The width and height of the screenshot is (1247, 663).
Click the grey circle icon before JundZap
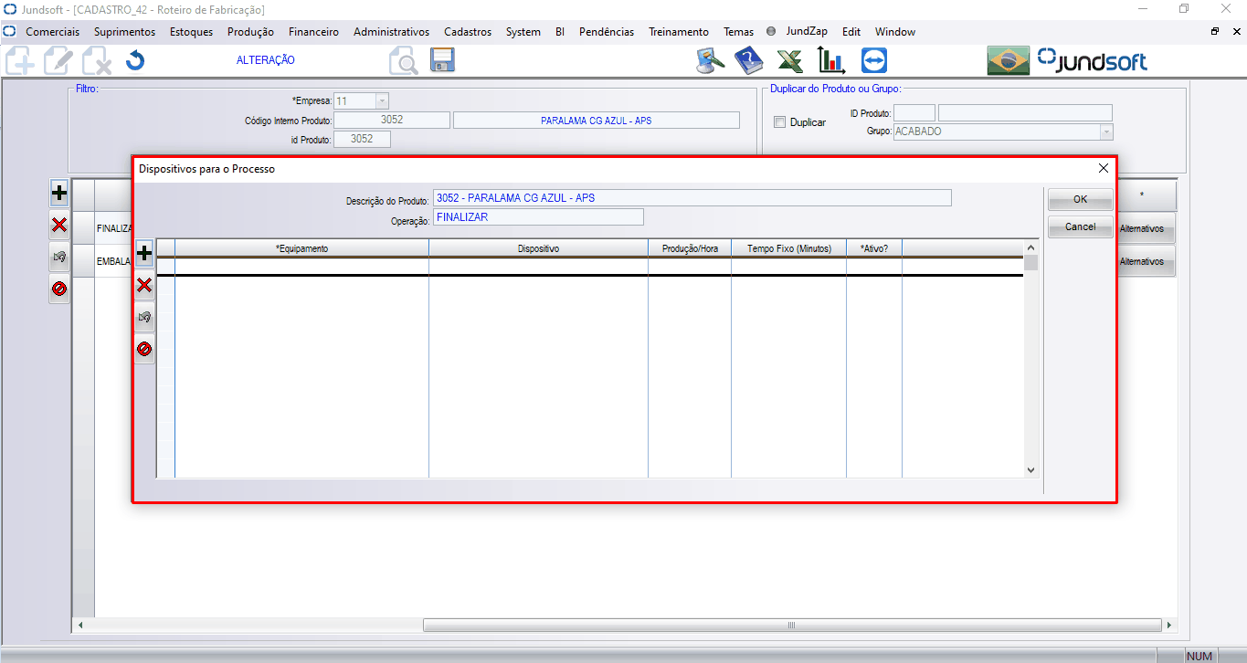[771, 31]
